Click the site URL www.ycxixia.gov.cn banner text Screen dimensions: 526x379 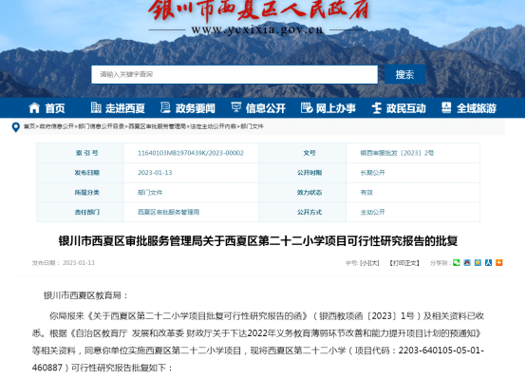(257, 29)
